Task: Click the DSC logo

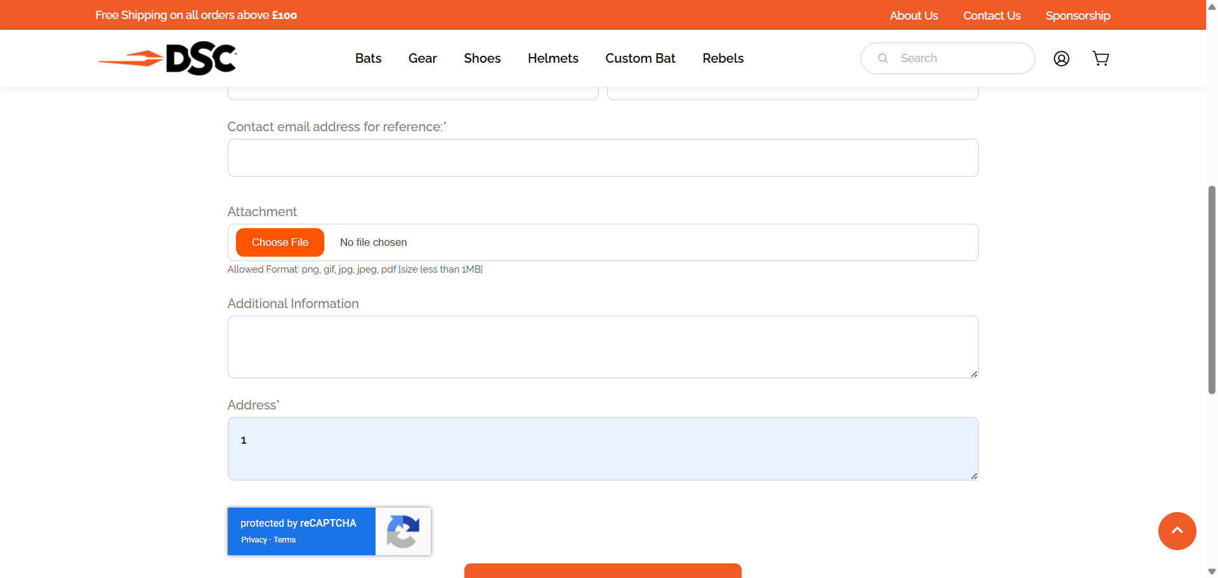Action: 167,58
